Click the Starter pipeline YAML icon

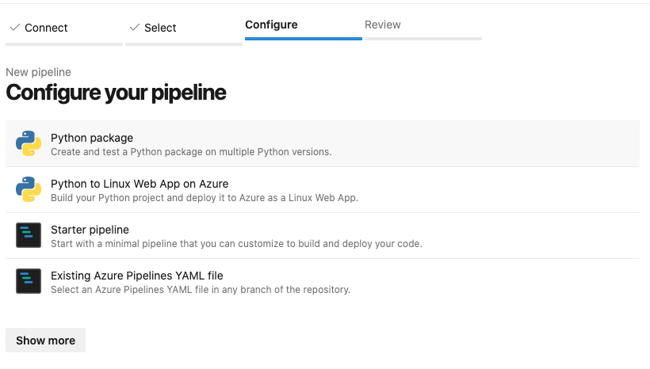click(29, 236)
